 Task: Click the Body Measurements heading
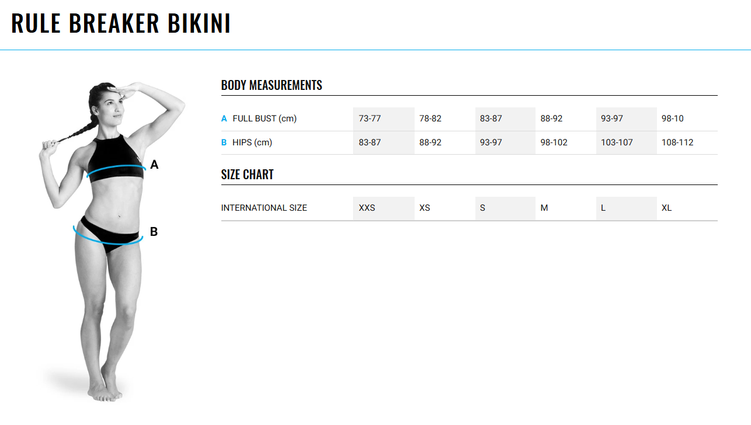pyautogui.click(x=272, y=85)
